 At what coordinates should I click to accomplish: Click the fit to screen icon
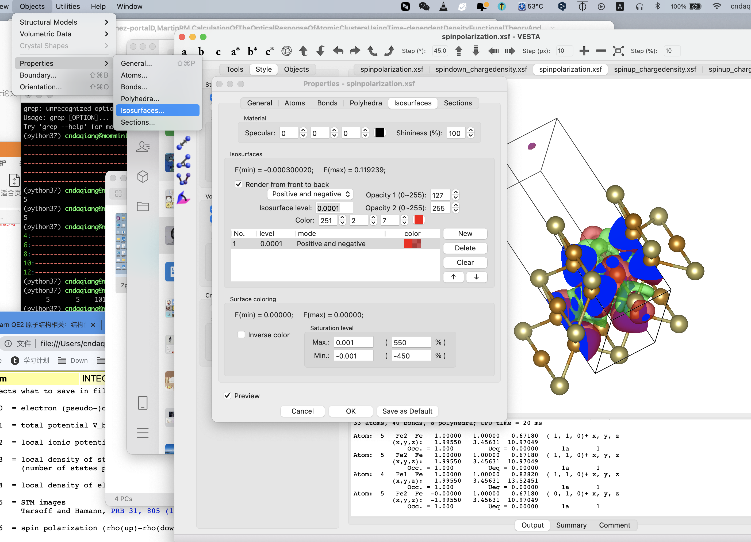(618, 51)
